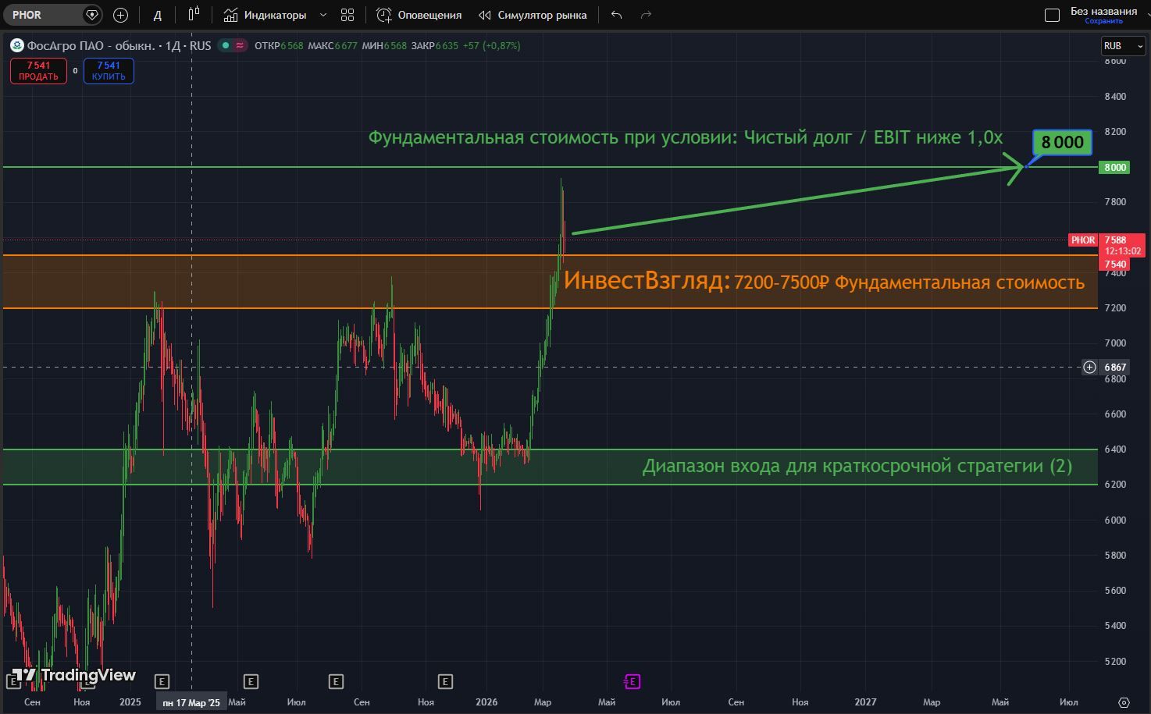Select the green 8000 price label on axis

click(1114, 167)
